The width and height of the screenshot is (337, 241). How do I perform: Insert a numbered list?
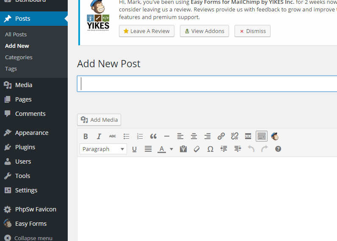coord(140,136)
